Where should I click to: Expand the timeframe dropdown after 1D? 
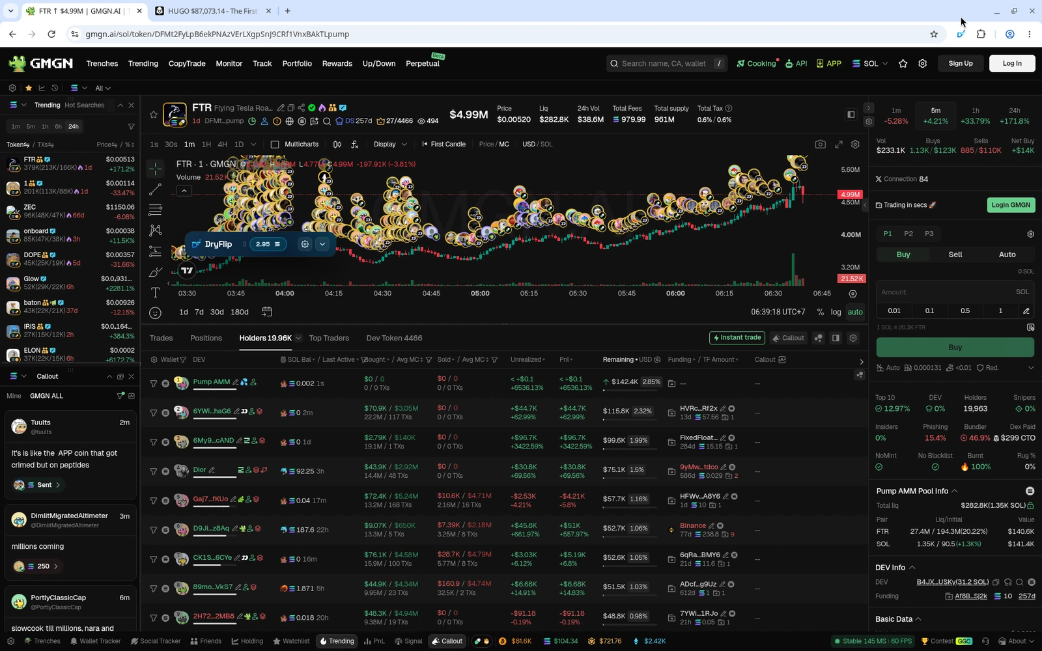(x=253, y=145)
